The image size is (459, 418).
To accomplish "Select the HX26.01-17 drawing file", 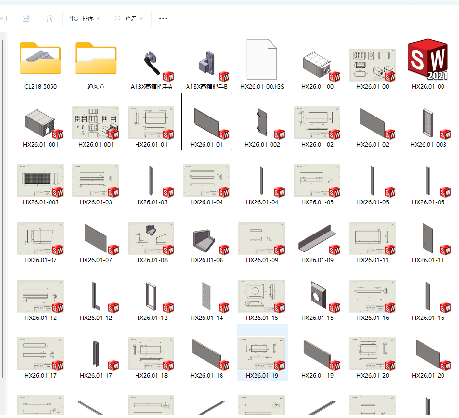I will [x=40, y=353].
